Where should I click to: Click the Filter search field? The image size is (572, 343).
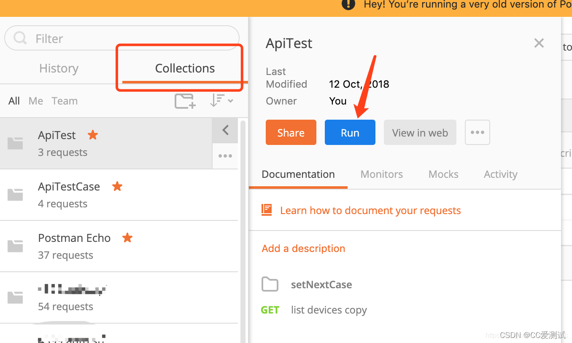(122, 38)
